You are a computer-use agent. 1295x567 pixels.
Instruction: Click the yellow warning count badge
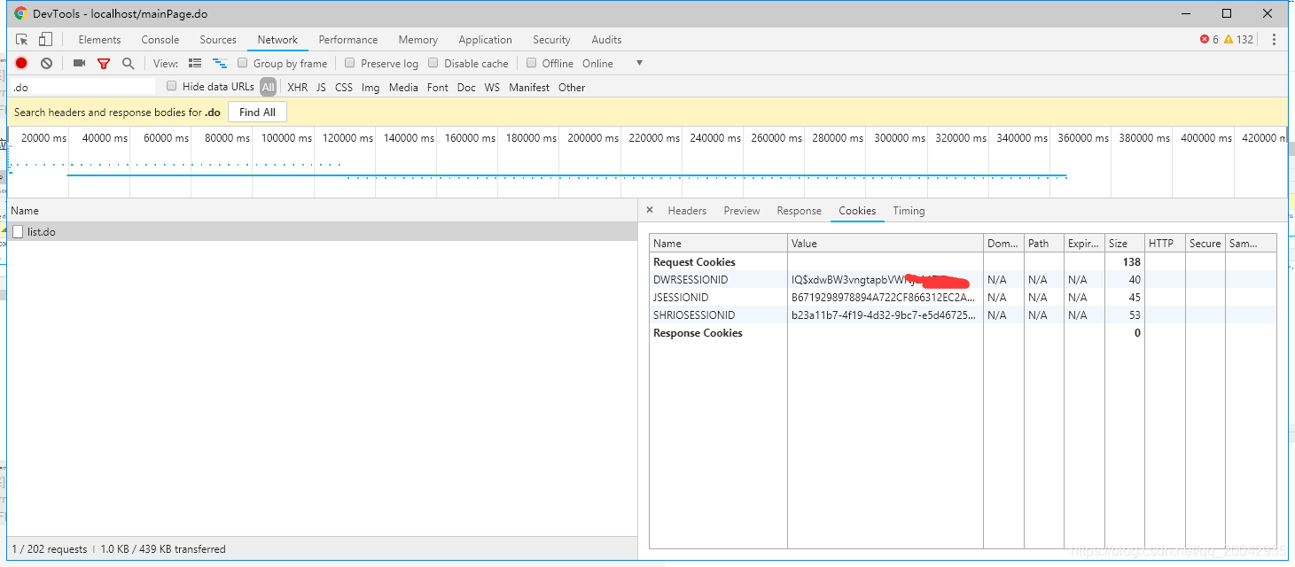(1239, 40)
